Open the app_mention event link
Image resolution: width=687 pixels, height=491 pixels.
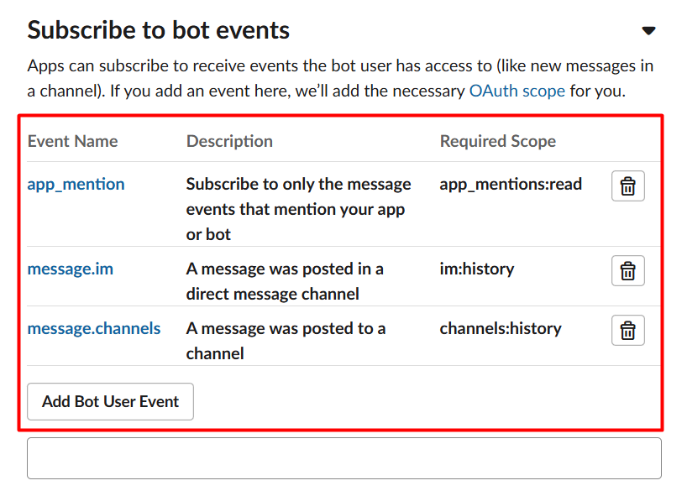(76, 185)
